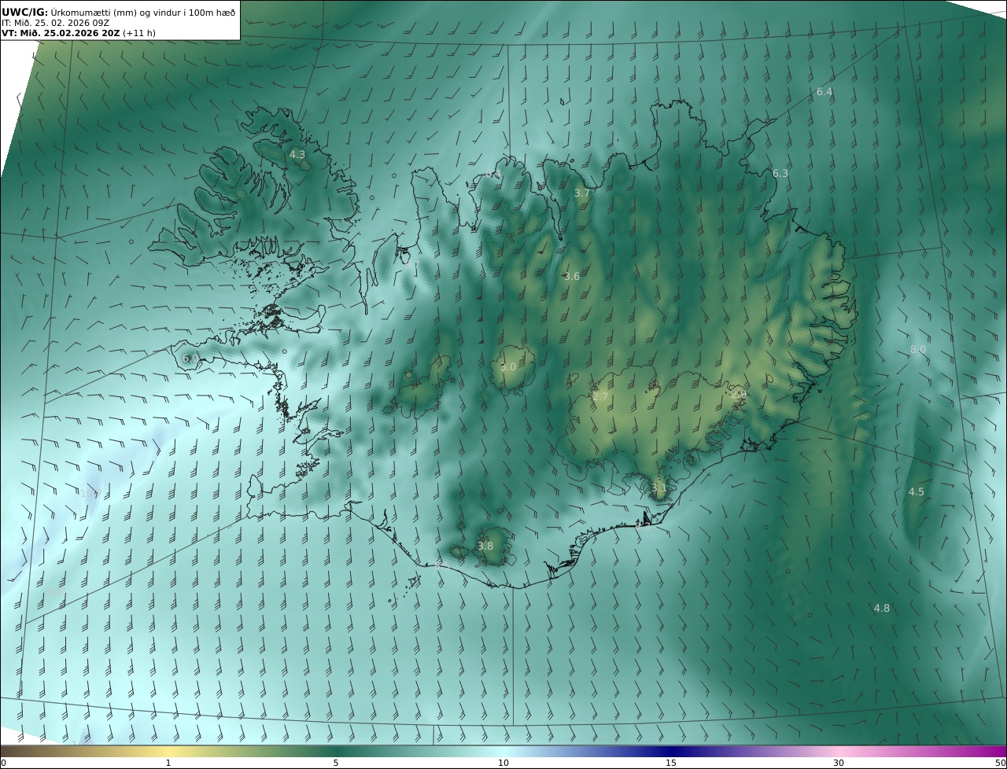Select the 4.3 value in the Westfjords
This screenshot has height=769, width=1007.
click(297, 155)
